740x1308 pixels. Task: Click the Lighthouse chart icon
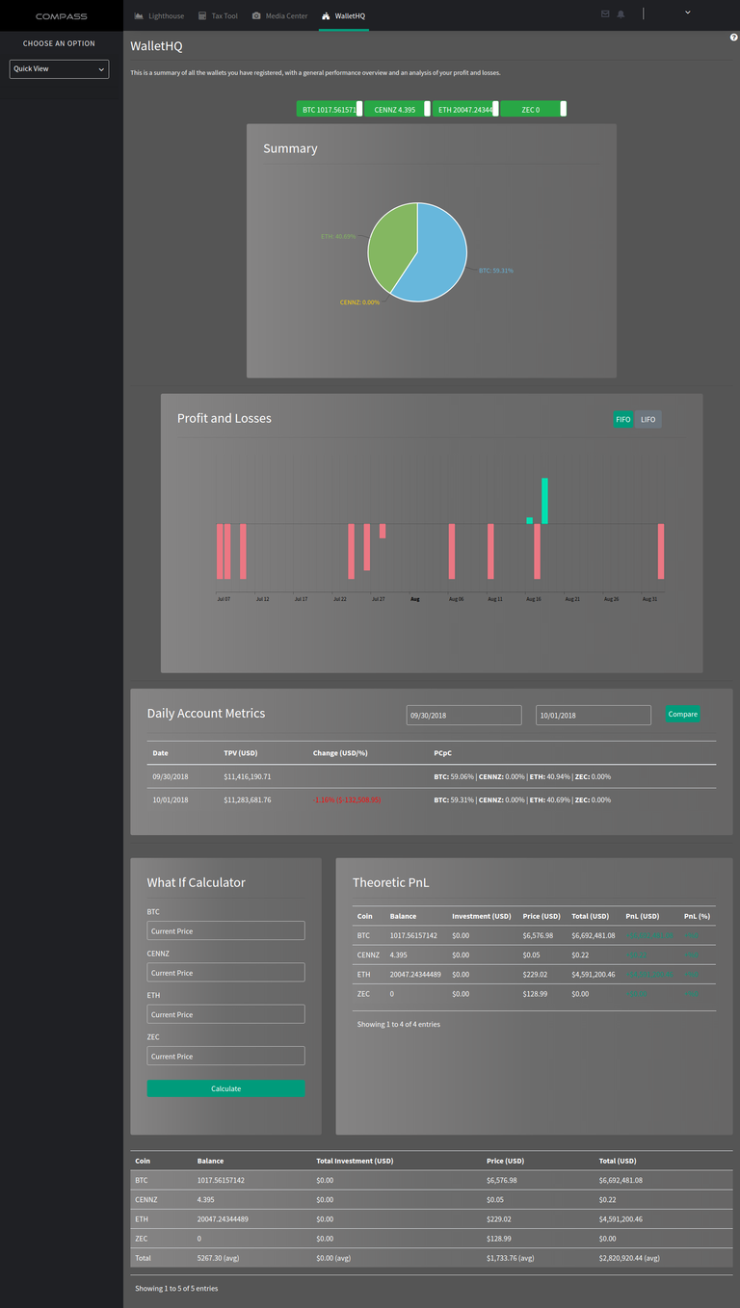[139, 15]
